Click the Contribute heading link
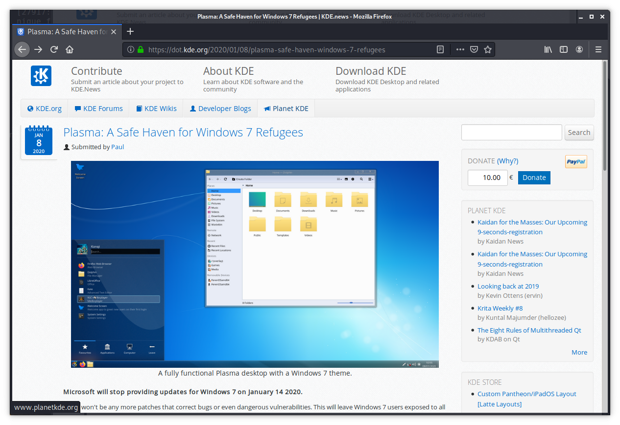The width and height of the screenshot is (620, 425). pyautogui.click(x=96, y=71)
